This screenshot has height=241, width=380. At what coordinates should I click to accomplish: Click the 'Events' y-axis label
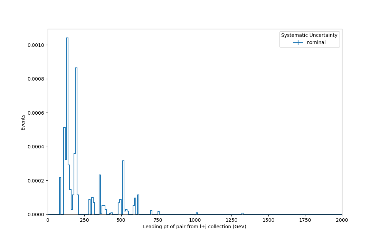click(x=23, y=123)
